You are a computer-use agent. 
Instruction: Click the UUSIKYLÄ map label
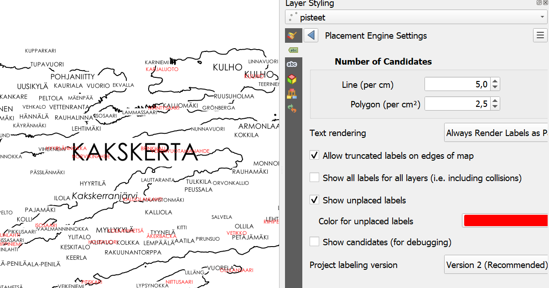pos(32,86)
